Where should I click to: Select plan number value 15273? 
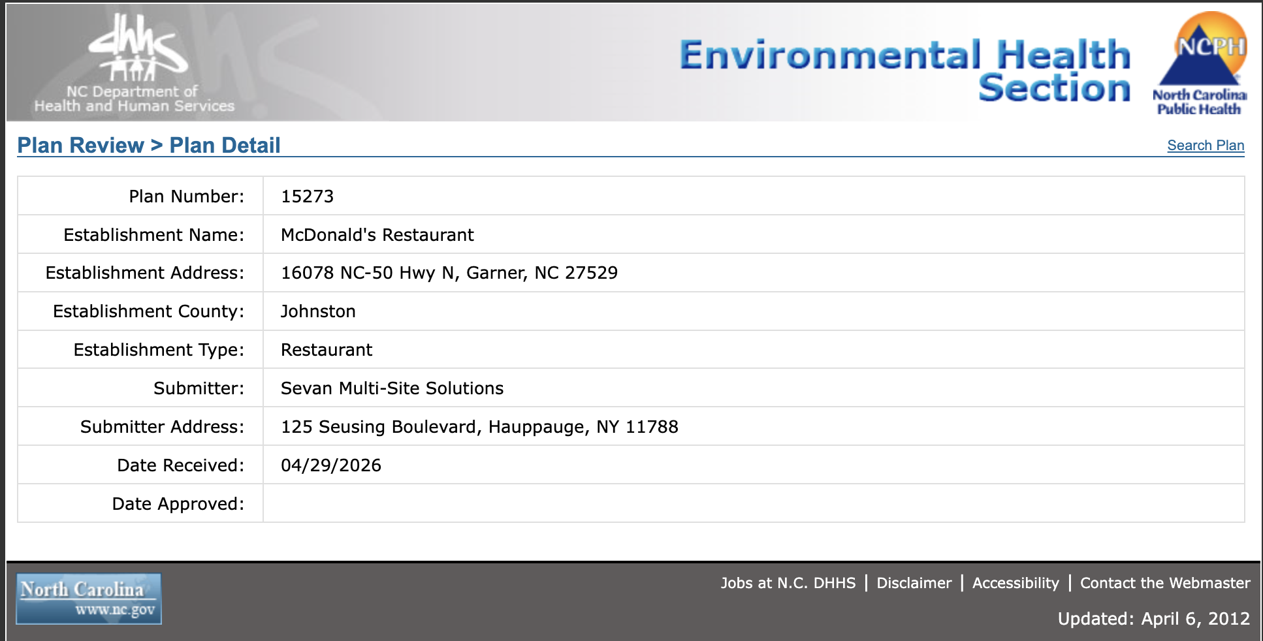coord(307,196)
